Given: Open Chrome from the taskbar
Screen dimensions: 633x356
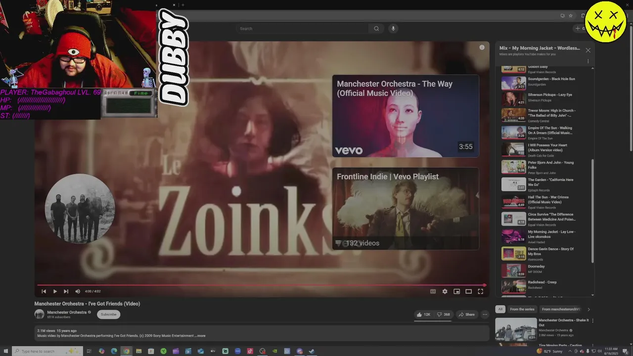Looking at the screenshot, I should coord(126,351).
